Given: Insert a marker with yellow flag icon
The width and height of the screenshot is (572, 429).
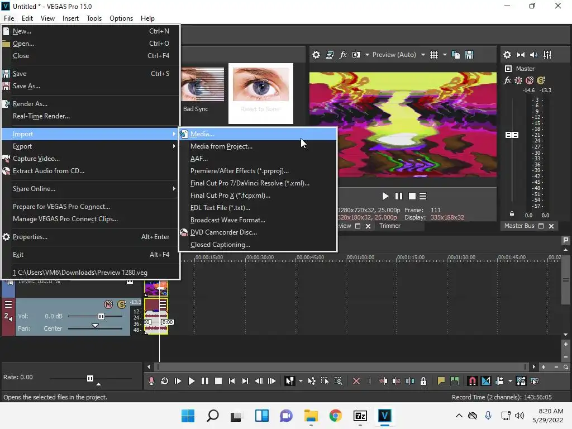Looking at the screenshot, I should pos(441,381).
